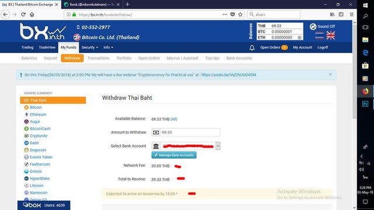Viewport: 374px width, 210px height.
Task: Toggle Sound Off icon
Action: pyautogui.click(x=313, y=27)
